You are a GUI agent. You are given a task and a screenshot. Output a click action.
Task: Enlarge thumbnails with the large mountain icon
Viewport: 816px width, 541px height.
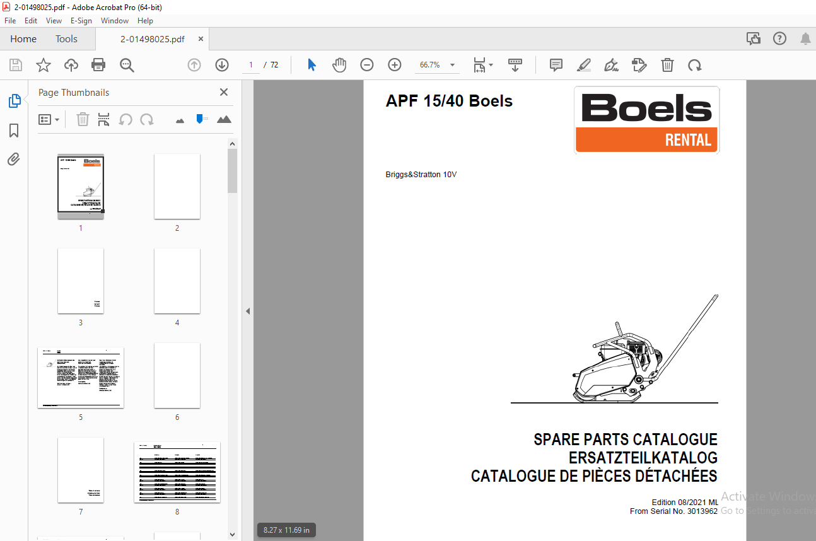coord(224,119)
